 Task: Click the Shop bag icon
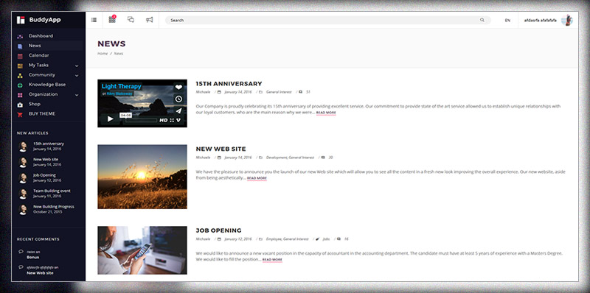[x=20, y=105]
